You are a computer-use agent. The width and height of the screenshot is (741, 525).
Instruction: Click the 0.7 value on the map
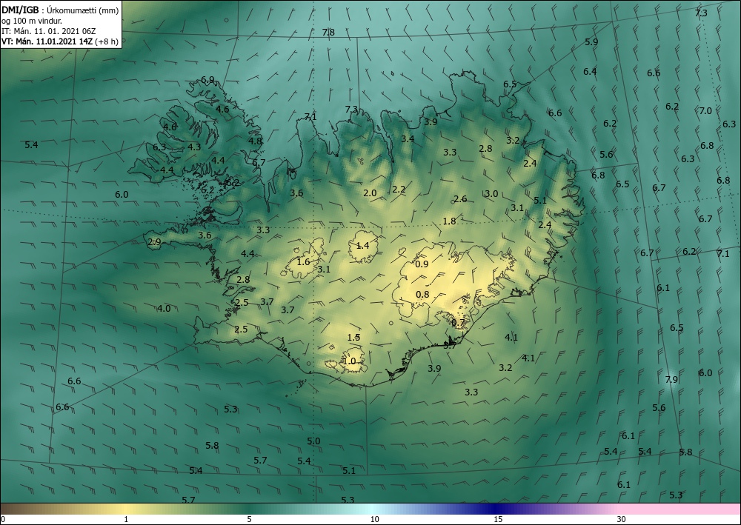tap(459, 322)
